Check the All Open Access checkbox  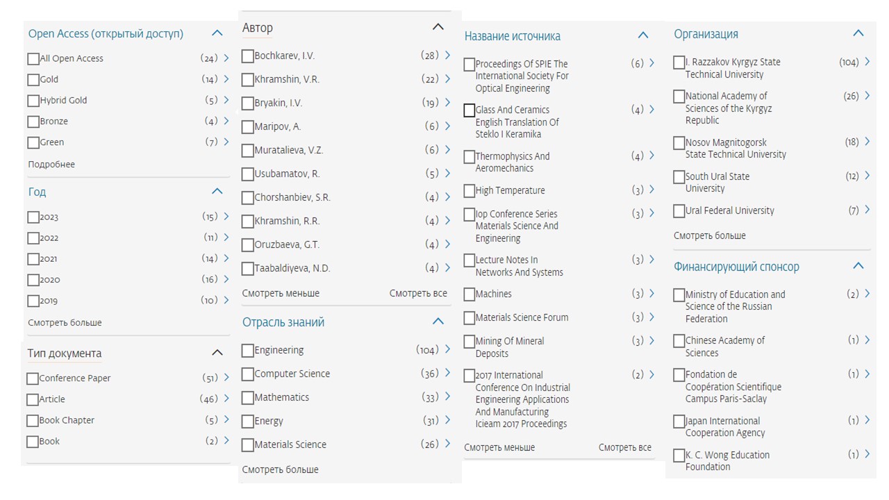coord(33,59)
